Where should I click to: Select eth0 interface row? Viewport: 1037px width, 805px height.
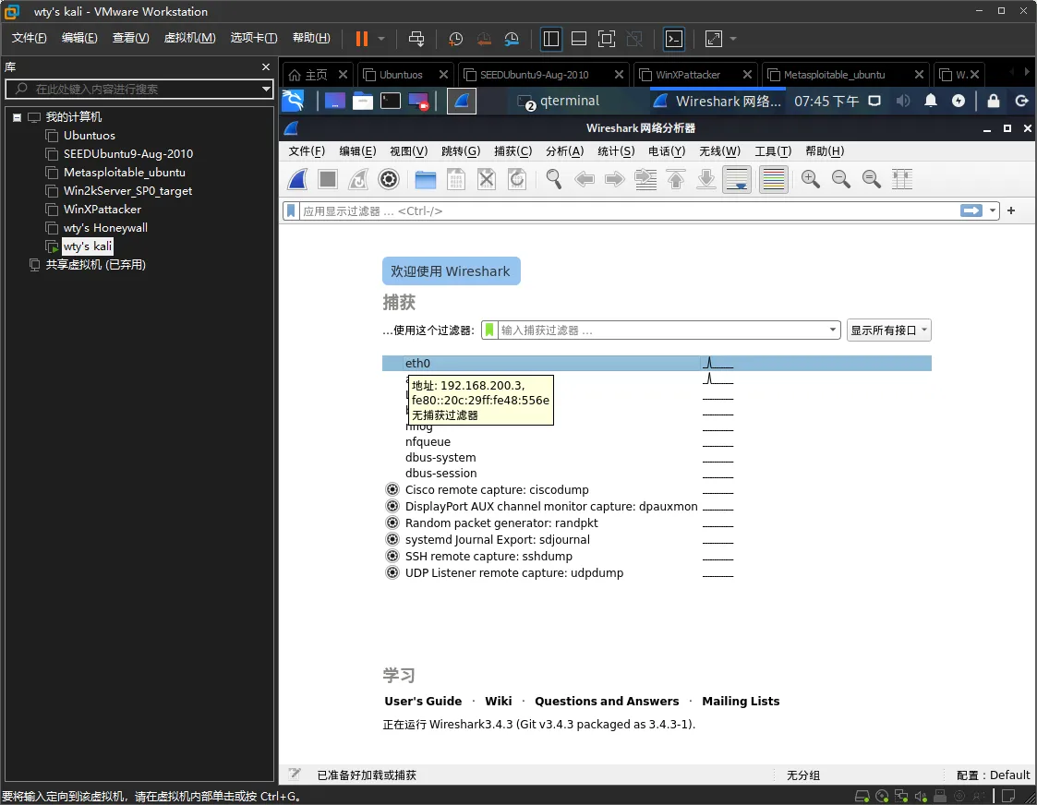(x=657, y=363)
